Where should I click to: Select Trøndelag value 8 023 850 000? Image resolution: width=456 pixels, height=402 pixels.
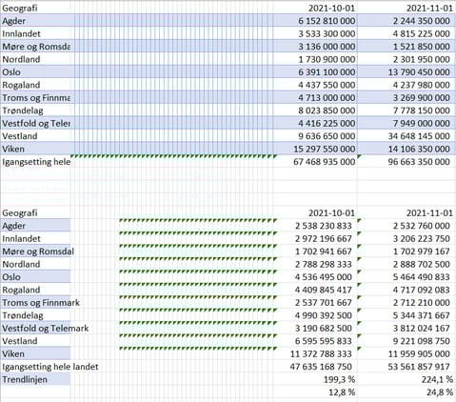tap(327, 111)
